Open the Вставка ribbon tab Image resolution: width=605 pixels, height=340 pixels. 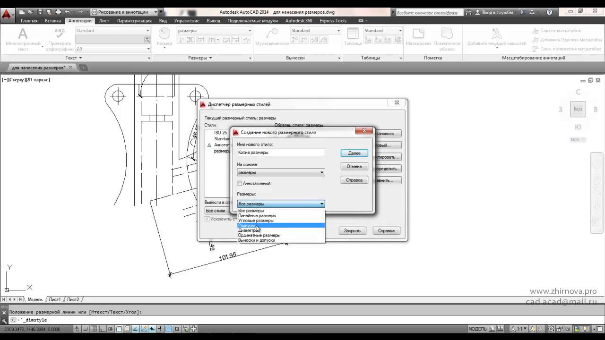coord(53,21)
